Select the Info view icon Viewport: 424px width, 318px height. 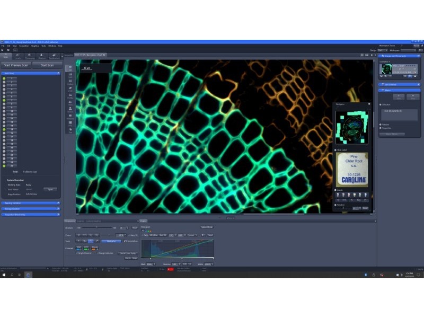pyautogui.click(x=70, y=123)
